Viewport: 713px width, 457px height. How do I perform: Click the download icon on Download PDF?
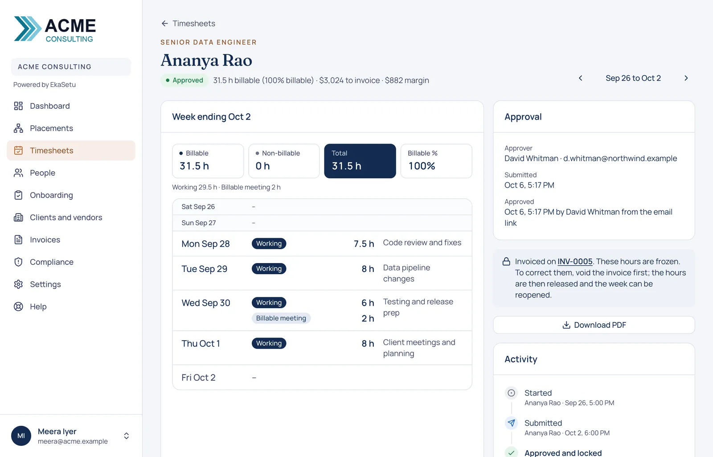tap(566, 325)
